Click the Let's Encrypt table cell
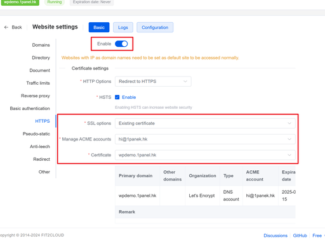 pyautogui.click(x=202, y=196)
